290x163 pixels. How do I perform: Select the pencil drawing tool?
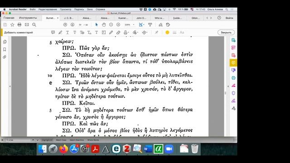click(111, 32)
